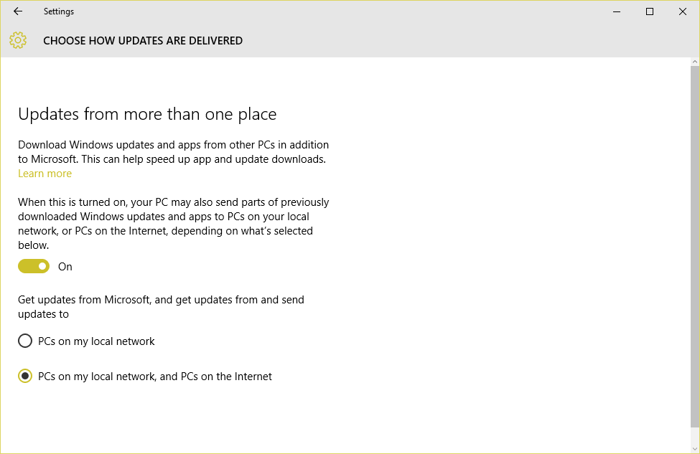This screenshot has width=700, height=454.
Task: Click the "On" label beside the toggle
Action: (65, 267)
